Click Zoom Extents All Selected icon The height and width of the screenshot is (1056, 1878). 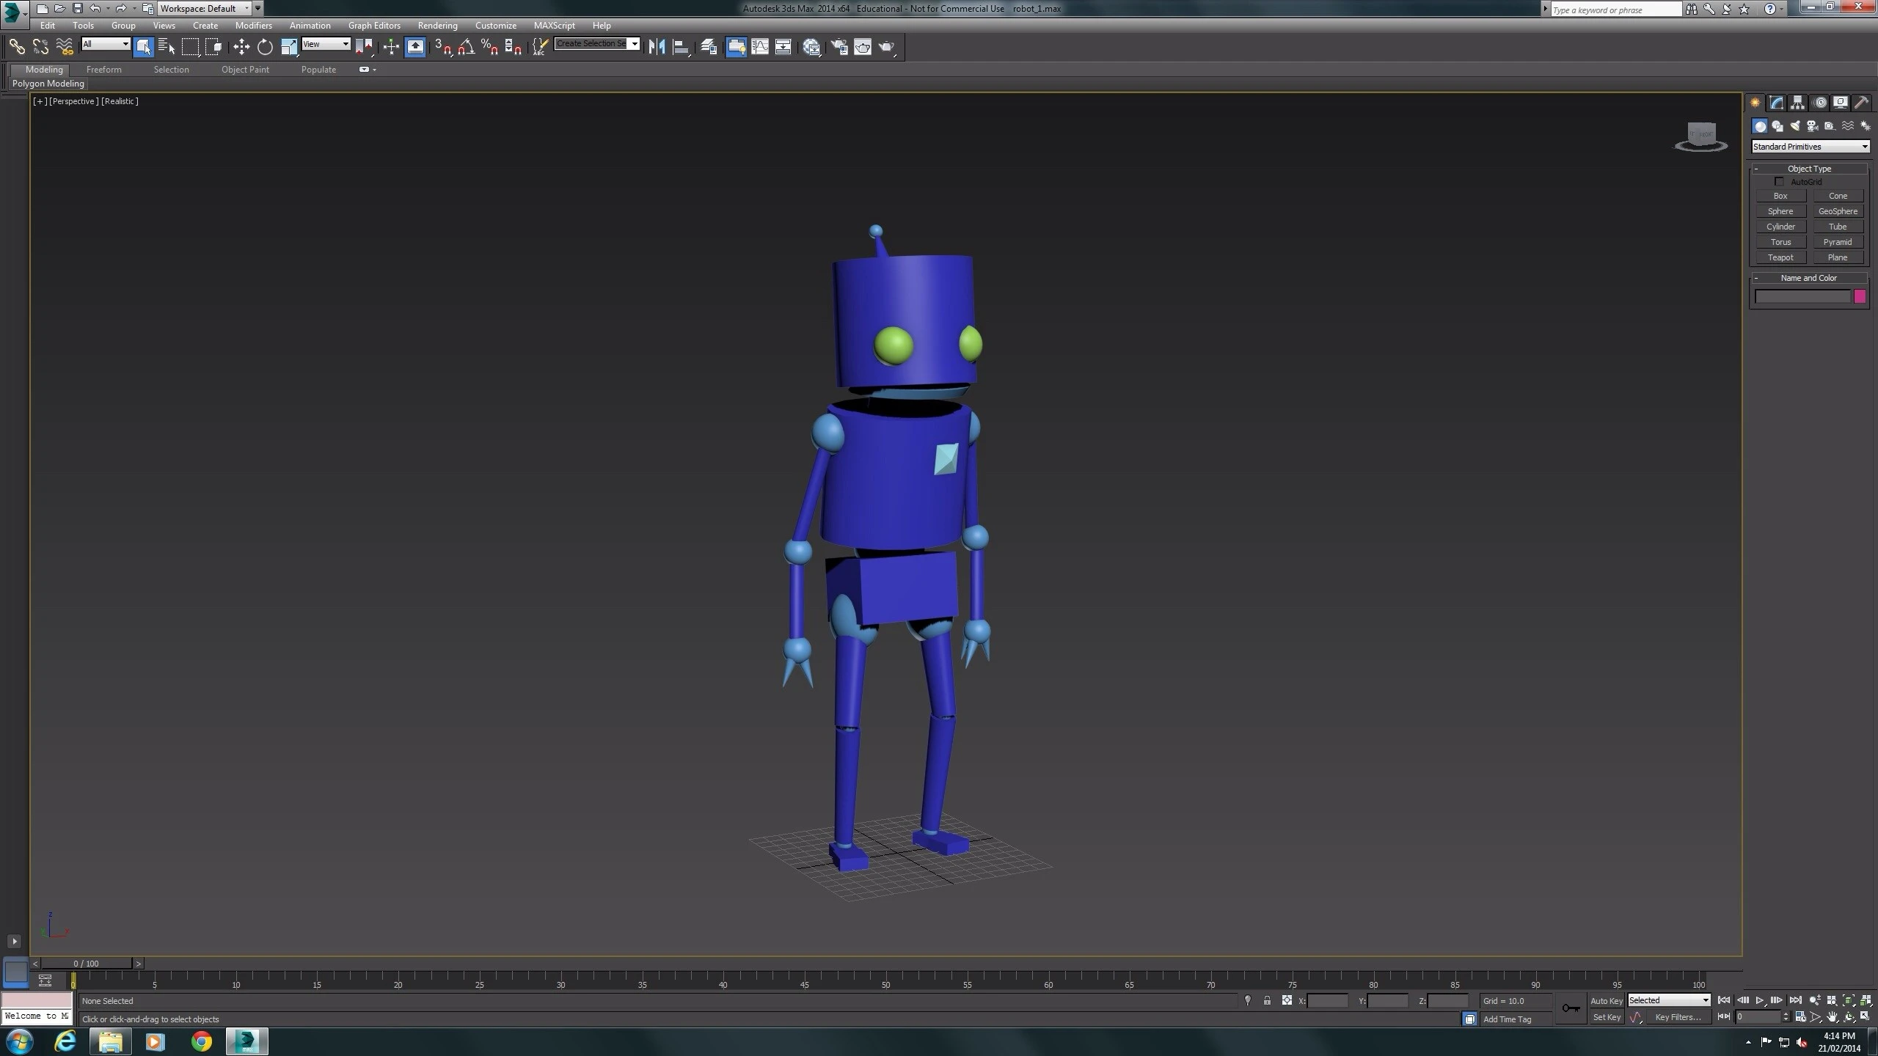1866,1000
